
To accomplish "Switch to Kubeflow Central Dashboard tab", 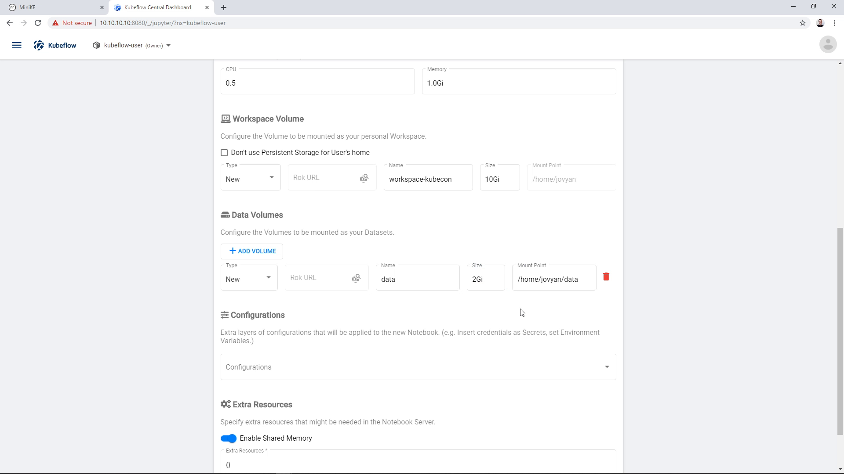I will click(161, 7).
